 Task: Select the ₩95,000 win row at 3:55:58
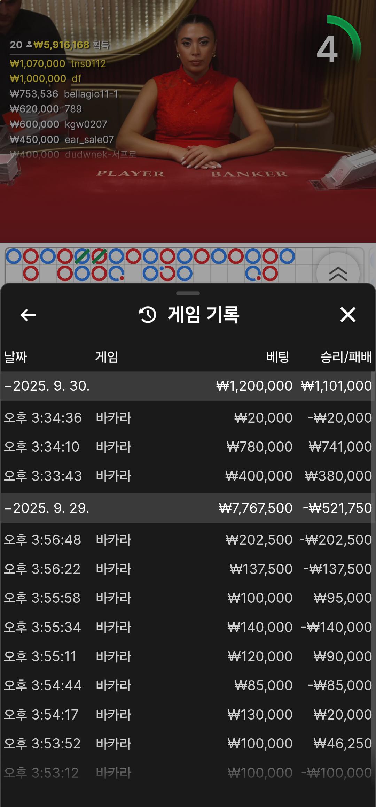(x=188, y=598)
